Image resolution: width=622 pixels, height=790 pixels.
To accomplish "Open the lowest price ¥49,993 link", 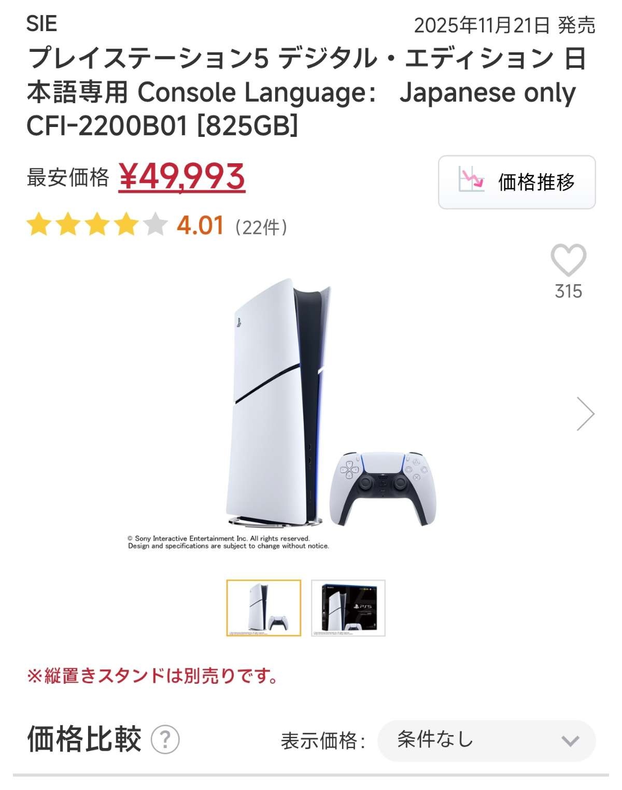I will tap(182, 177).
